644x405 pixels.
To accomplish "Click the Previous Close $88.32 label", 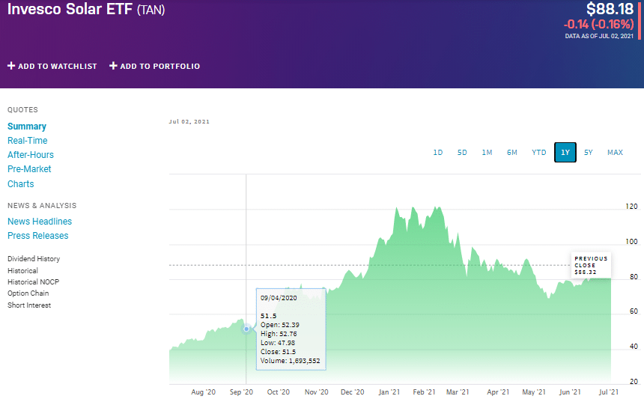I will click(x=591, y=265).
